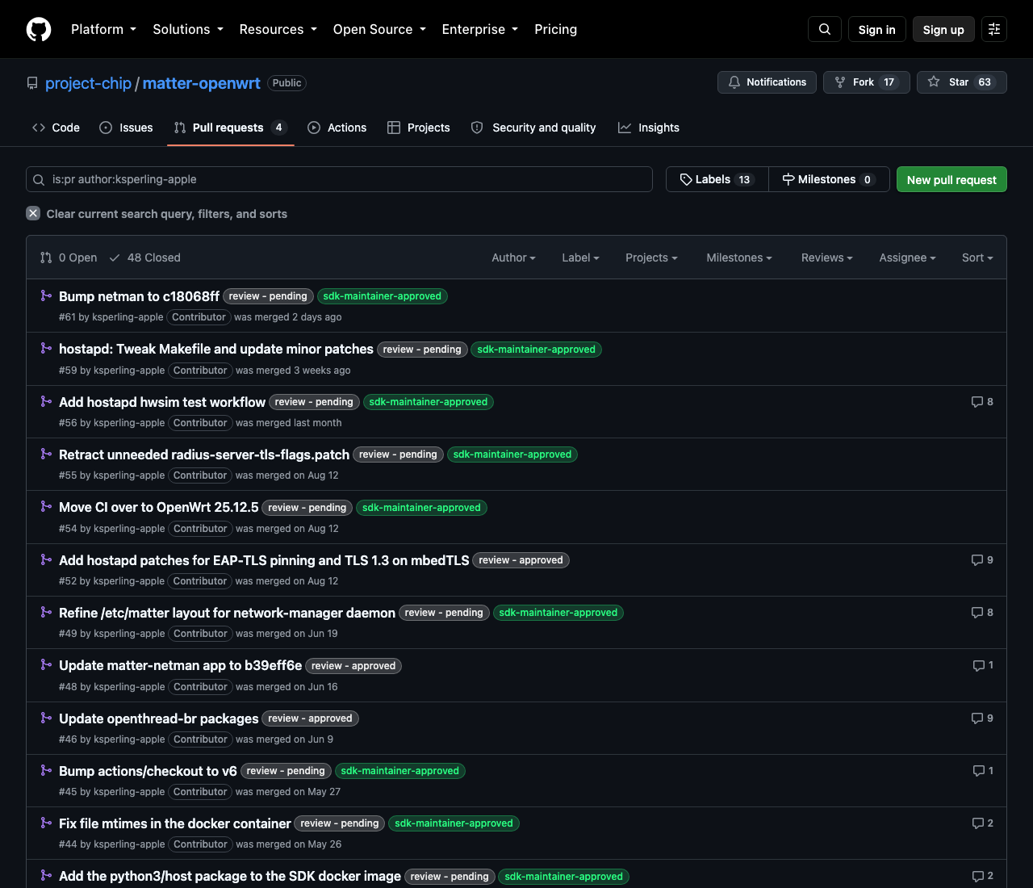Expand the Enterprise menu
The width and height of the screenshot is (1033, 888).
click(x=480, y=29)
